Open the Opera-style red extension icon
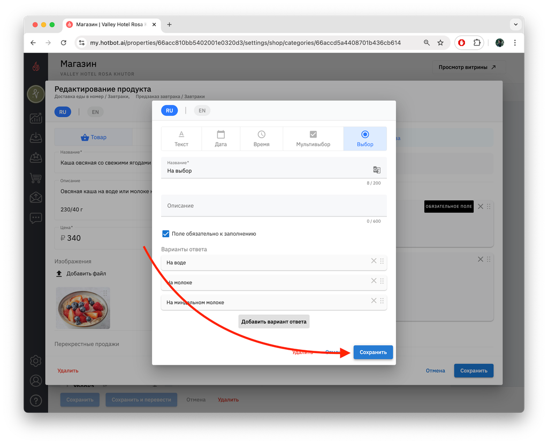Viewport: 548px width, 444px height. click(462, 43)
